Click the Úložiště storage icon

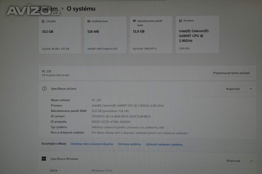click(43, 21)
